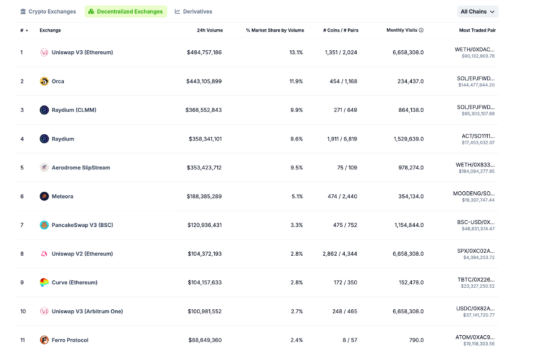The height and width of the screenshot is (351, 552).
Task: Click the ACT/SO1111... traded pair
Action: pyautogui.click(x=478, y=136)
